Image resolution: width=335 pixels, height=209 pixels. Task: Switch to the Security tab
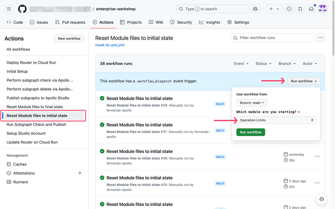pos(181,22)
